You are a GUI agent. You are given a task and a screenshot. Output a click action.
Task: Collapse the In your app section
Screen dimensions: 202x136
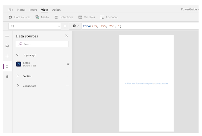pos(18,55)
